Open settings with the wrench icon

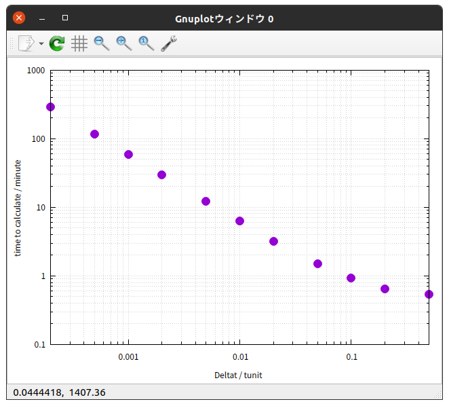(169, 43)
